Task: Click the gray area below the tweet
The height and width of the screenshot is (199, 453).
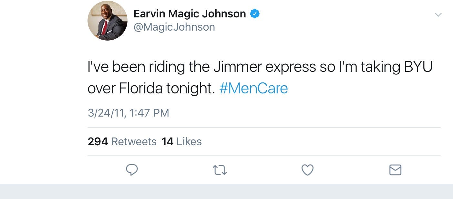Action: 226,192
